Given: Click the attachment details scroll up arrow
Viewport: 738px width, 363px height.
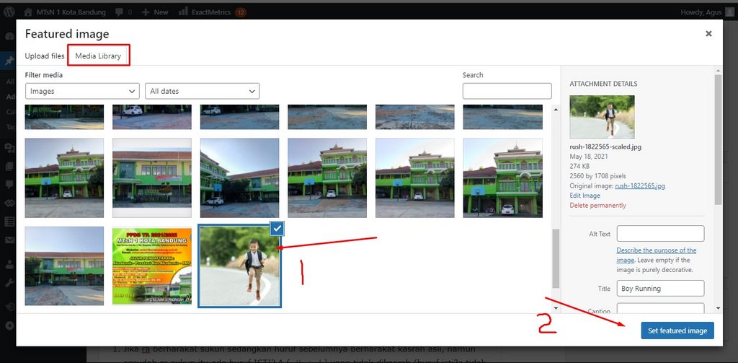Looking at the screenshot, I should pos(718,71).
